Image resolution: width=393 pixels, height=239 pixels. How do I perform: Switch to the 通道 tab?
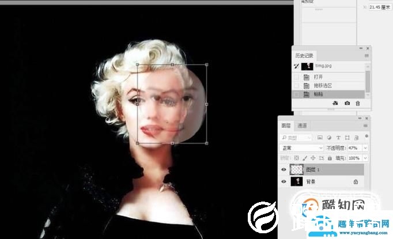(302, 126)
